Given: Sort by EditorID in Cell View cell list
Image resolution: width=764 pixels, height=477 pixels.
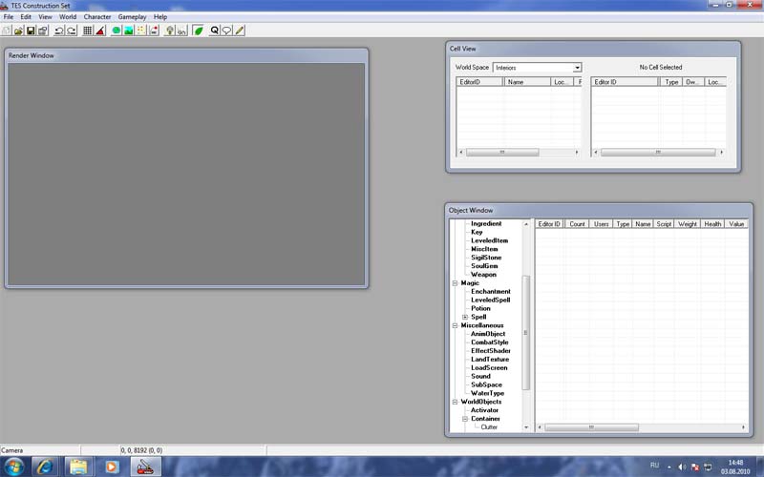Looking at the screenshot, I should point(479,82).
